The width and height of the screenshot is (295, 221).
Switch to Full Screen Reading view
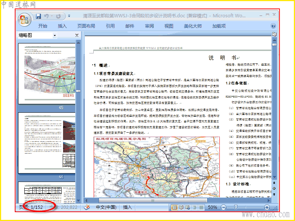(181, 207)
